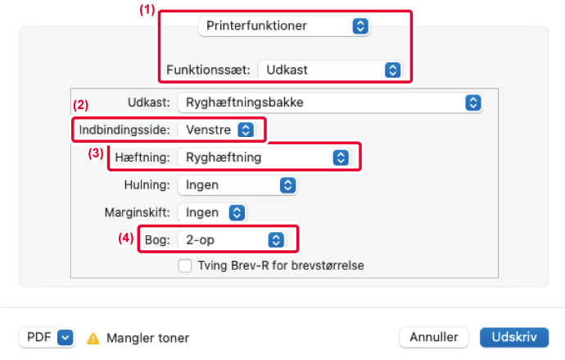Open the Printerfunktioner popup menu
The width and height of the screenshot is (565, 360).
[x=284, y=26]
